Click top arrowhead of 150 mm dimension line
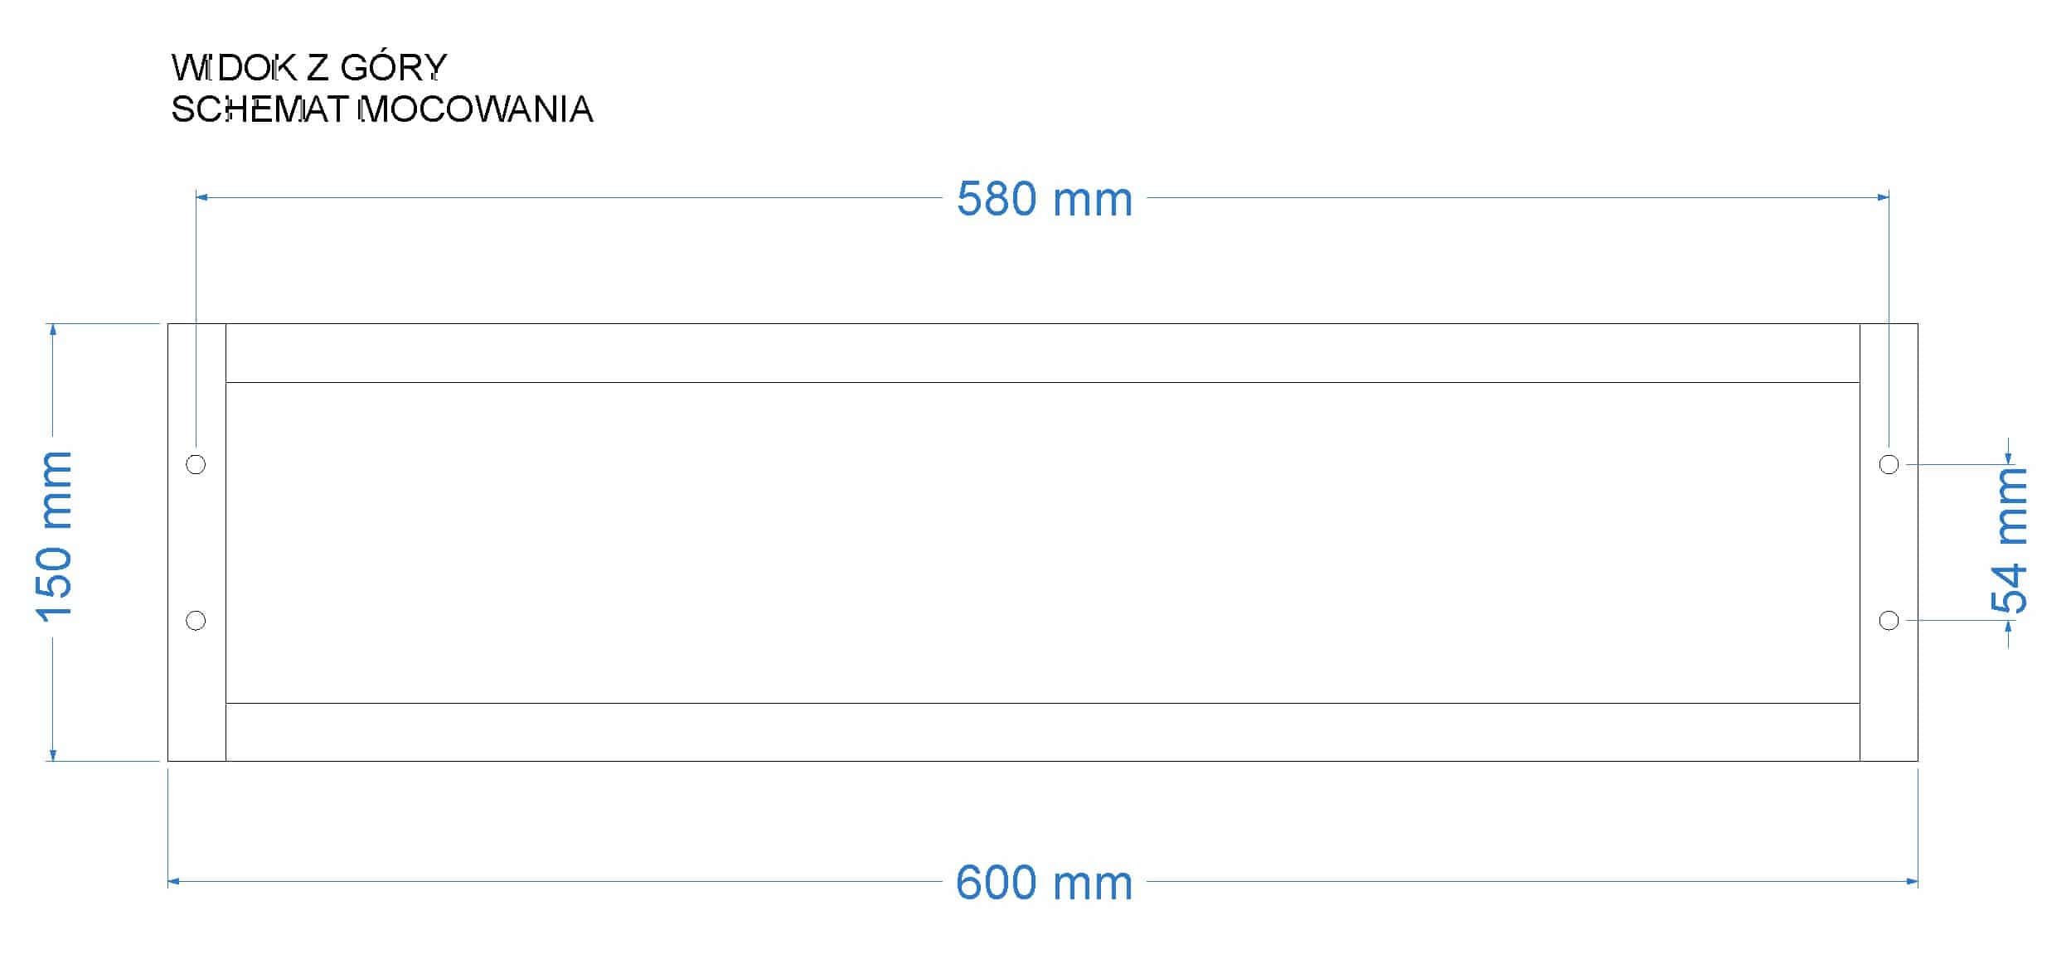The height and width of the screenshot is (954, 2071). (x=53, y=329)
